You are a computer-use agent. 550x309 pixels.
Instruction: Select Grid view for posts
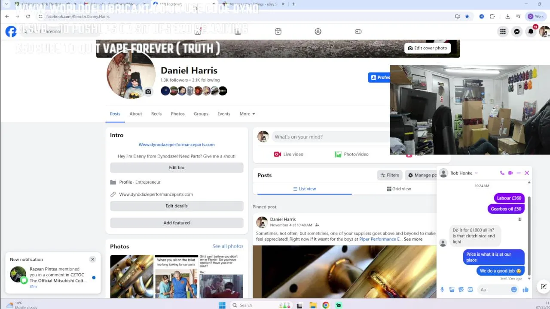399,189
